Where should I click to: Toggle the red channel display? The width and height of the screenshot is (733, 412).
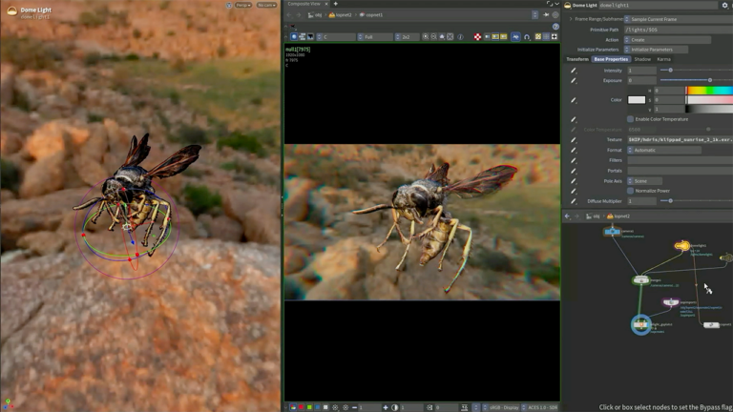pyautogui.click(x=301, y=407)
